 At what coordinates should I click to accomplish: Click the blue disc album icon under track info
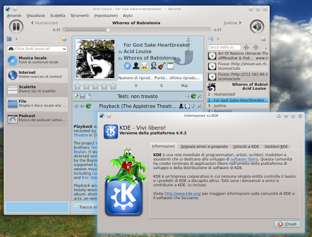tap(128, 66)
